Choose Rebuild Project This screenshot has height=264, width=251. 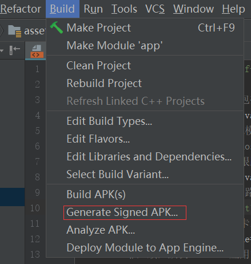coord(145,83)
